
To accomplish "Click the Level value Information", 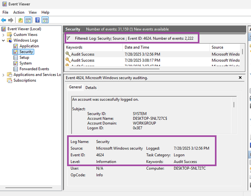I will (x=106, y=161).
